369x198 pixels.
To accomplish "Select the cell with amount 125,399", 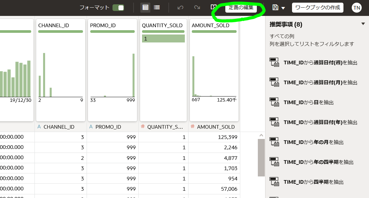I will 214,137.
